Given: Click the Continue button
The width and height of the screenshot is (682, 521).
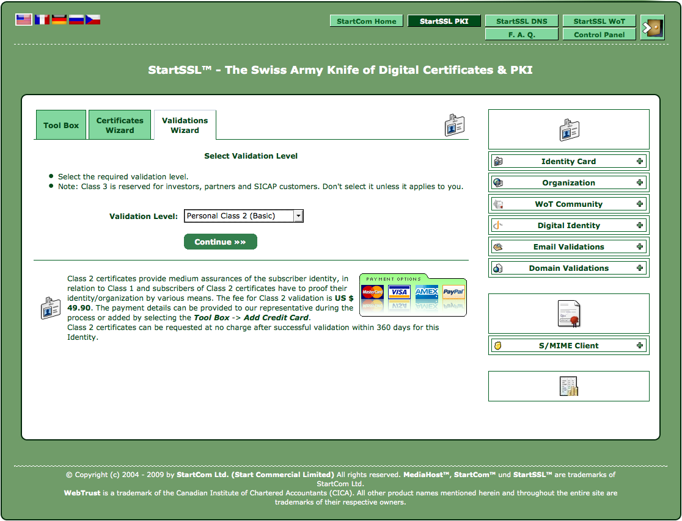Looking at the screenshot, I should 221,242.
